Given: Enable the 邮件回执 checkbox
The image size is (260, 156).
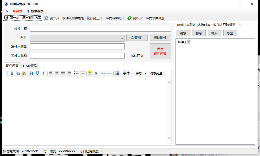Looking at the screenshot, I should click(127, 56).
